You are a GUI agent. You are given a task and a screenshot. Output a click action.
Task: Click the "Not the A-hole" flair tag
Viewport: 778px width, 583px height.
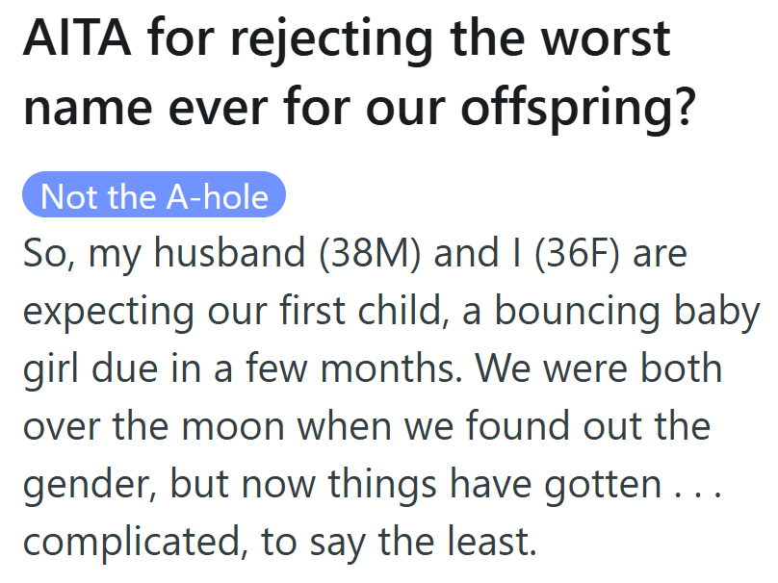[154, 196]
